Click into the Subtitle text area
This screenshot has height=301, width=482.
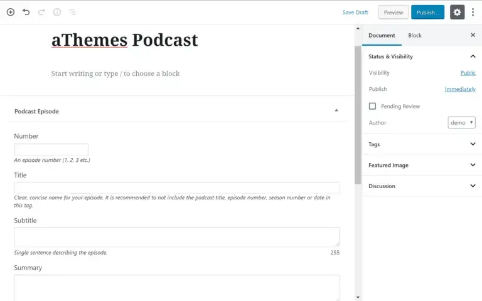tap(176, 237)
